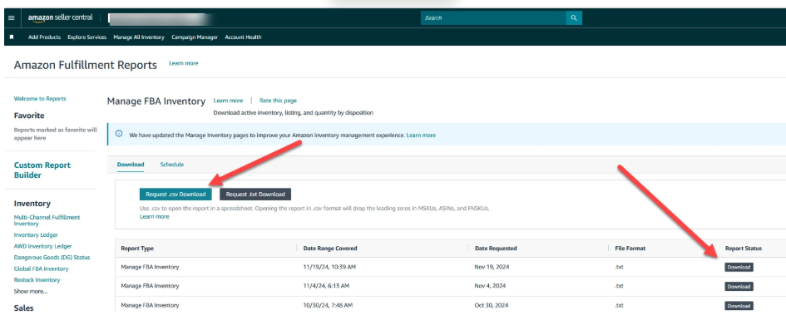Switch to the Schedule tab
The height and width of the screenshot is (335, 786).
click(x=172, y=165)
